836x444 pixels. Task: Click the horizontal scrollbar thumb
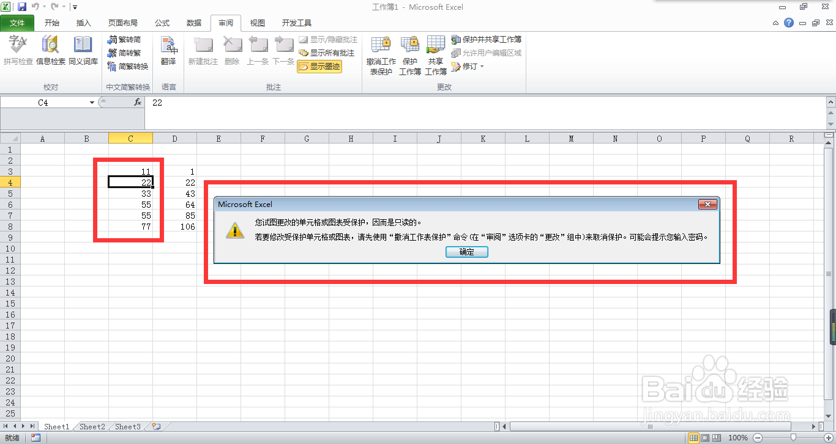coord(650,426)
